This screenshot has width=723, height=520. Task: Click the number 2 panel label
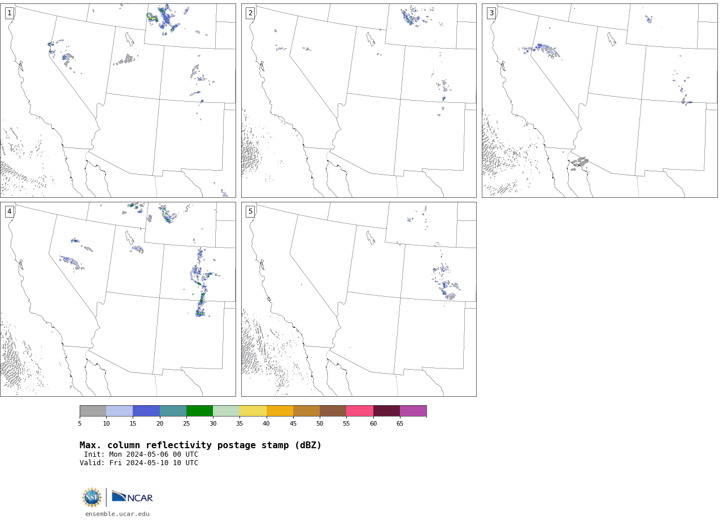[250, 13]
